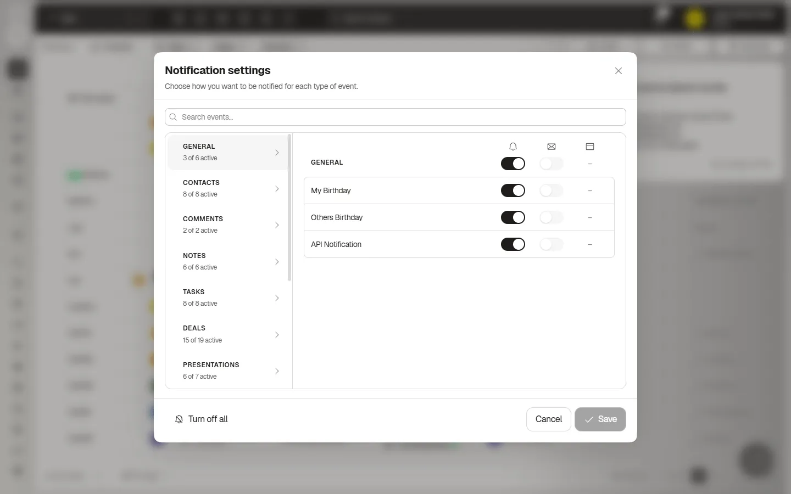
Task: Expand the DEALS category chevron
Action: point(277,335)
